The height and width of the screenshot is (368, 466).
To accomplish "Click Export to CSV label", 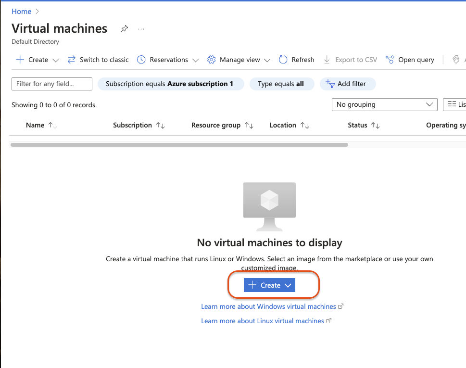I will click(356, 60).
